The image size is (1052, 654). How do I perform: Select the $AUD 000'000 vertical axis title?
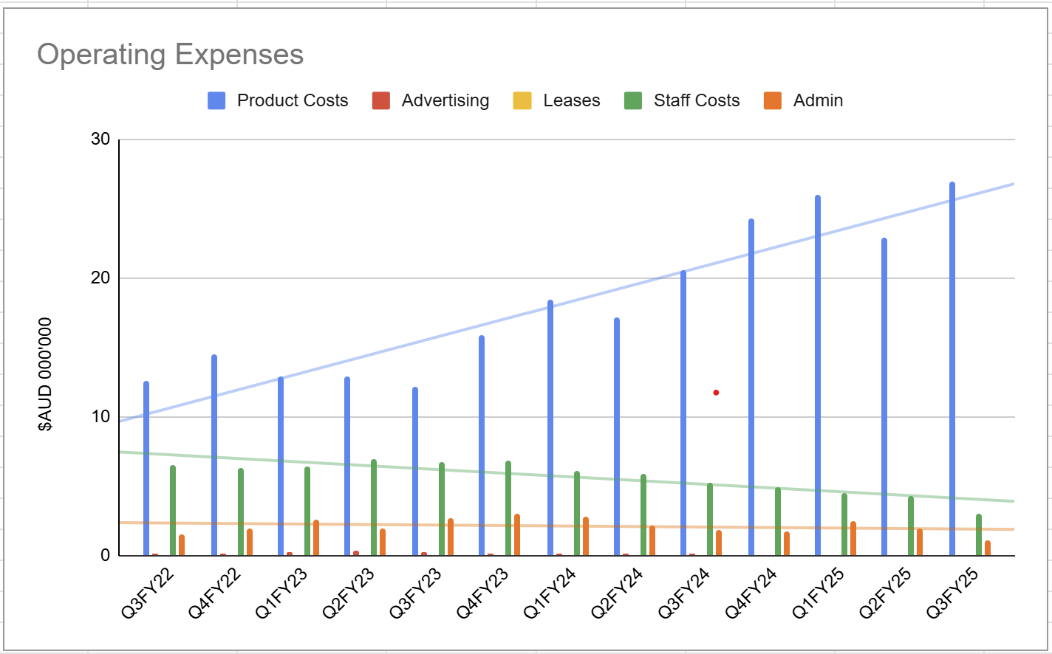pos(46,374)
